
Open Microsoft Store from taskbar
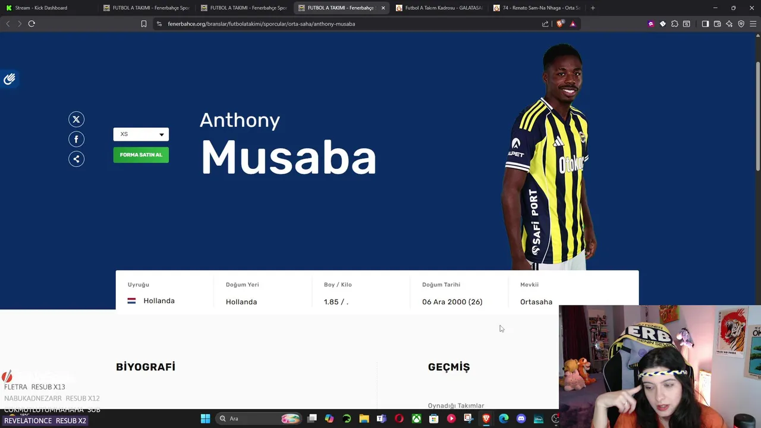pos(433,418)
